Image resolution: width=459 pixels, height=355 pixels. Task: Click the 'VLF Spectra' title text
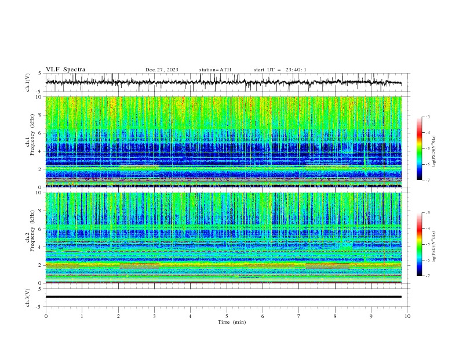point(65,70)
